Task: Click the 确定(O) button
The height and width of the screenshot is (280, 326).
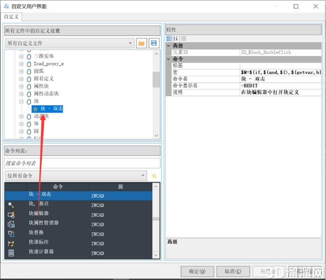Action: click(x=197, y=271)
